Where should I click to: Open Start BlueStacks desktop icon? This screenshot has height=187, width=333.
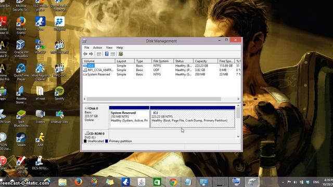pyautogui.click(x=21, y=118)
